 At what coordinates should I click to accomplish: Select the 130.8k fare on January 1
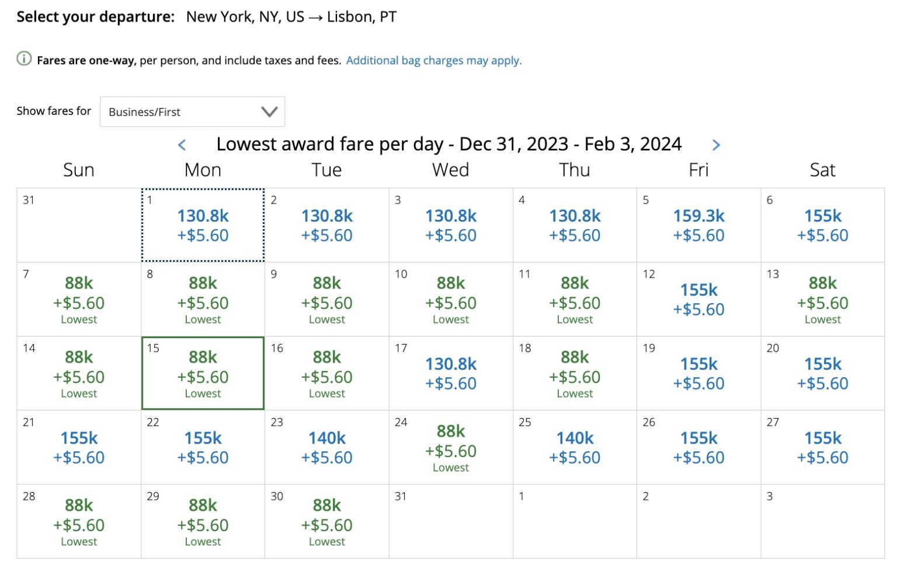202,224
